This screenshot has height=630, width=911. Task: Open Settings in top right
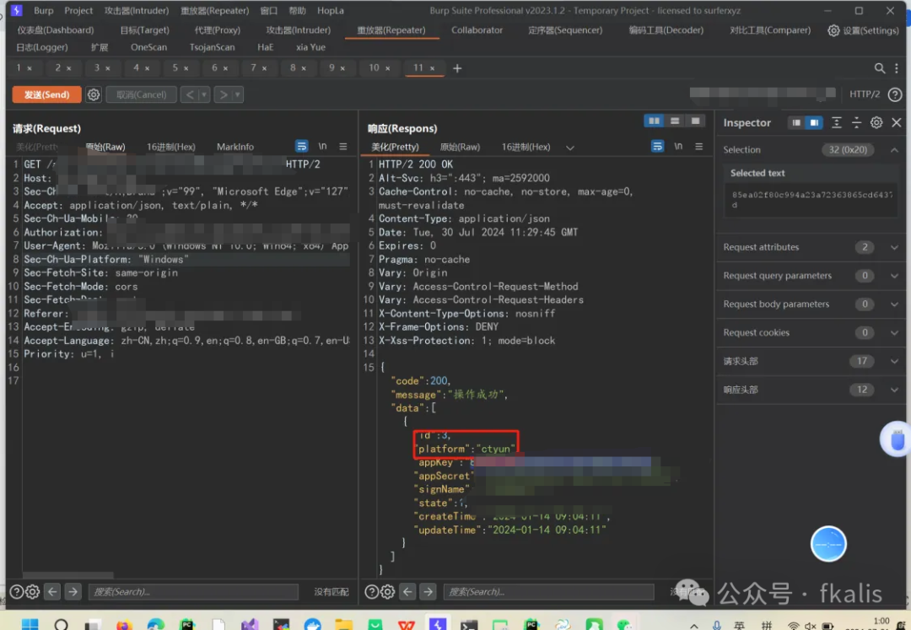tap(864, 30)
